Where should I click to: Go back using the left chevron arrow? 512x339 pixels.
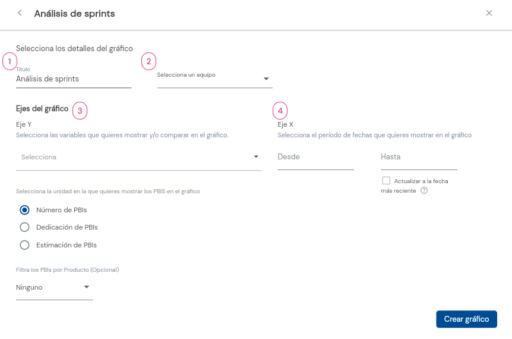click(x=20, y=13)
